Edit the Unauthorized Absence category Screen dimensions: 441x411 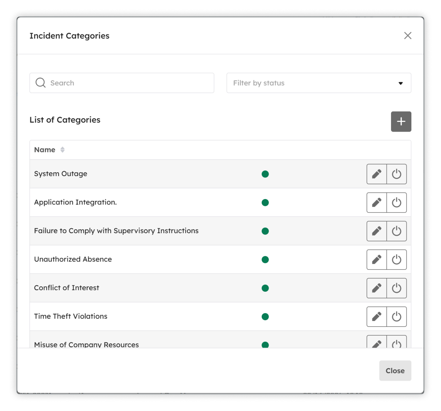[377, 260]
